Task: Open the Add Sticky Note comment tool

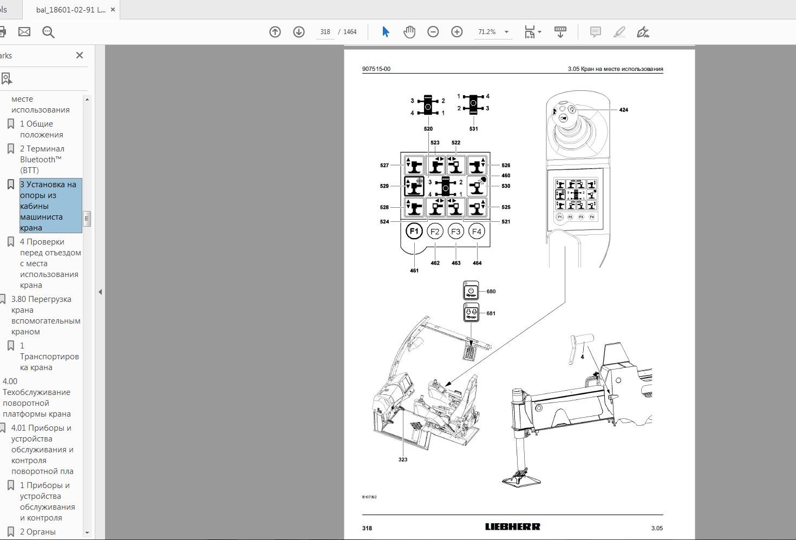Action: (595, 31)
